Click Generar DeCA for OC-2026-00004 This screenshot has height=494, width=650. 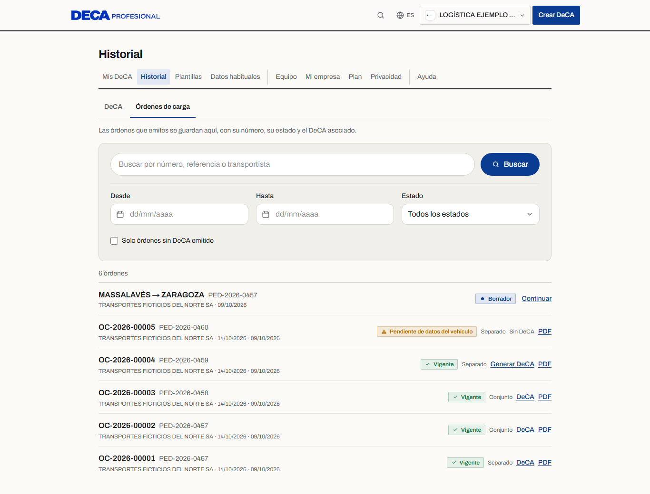pos(512,364)
